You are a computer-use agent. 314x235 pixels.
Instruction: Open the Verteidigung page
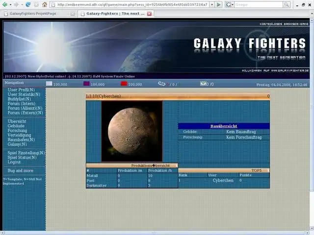[19, 135]
